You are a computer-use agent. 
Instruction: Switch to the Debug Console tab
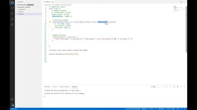click(x=64, y=87)
